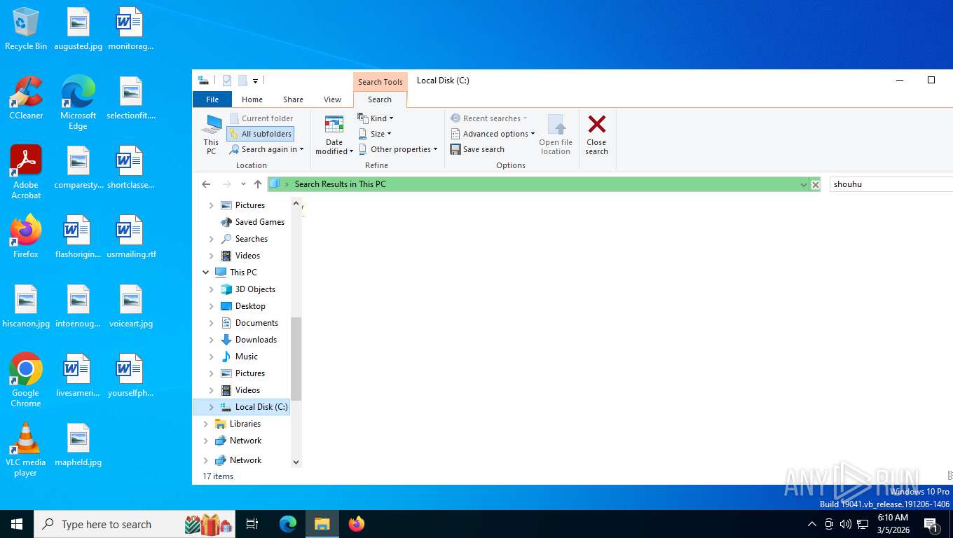Open the File ribbon tab
This screenshot has height=538, width=953.
(212, 99)
